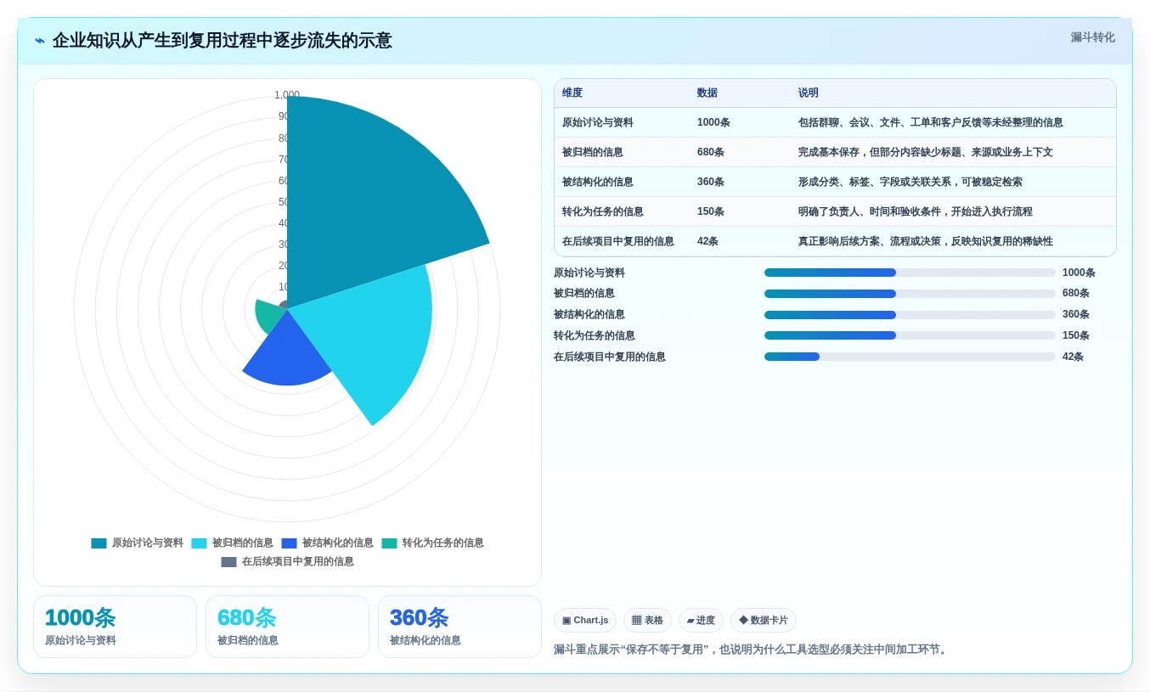
Task: Click the bar icon in 进度 chip
Action: 691,621
